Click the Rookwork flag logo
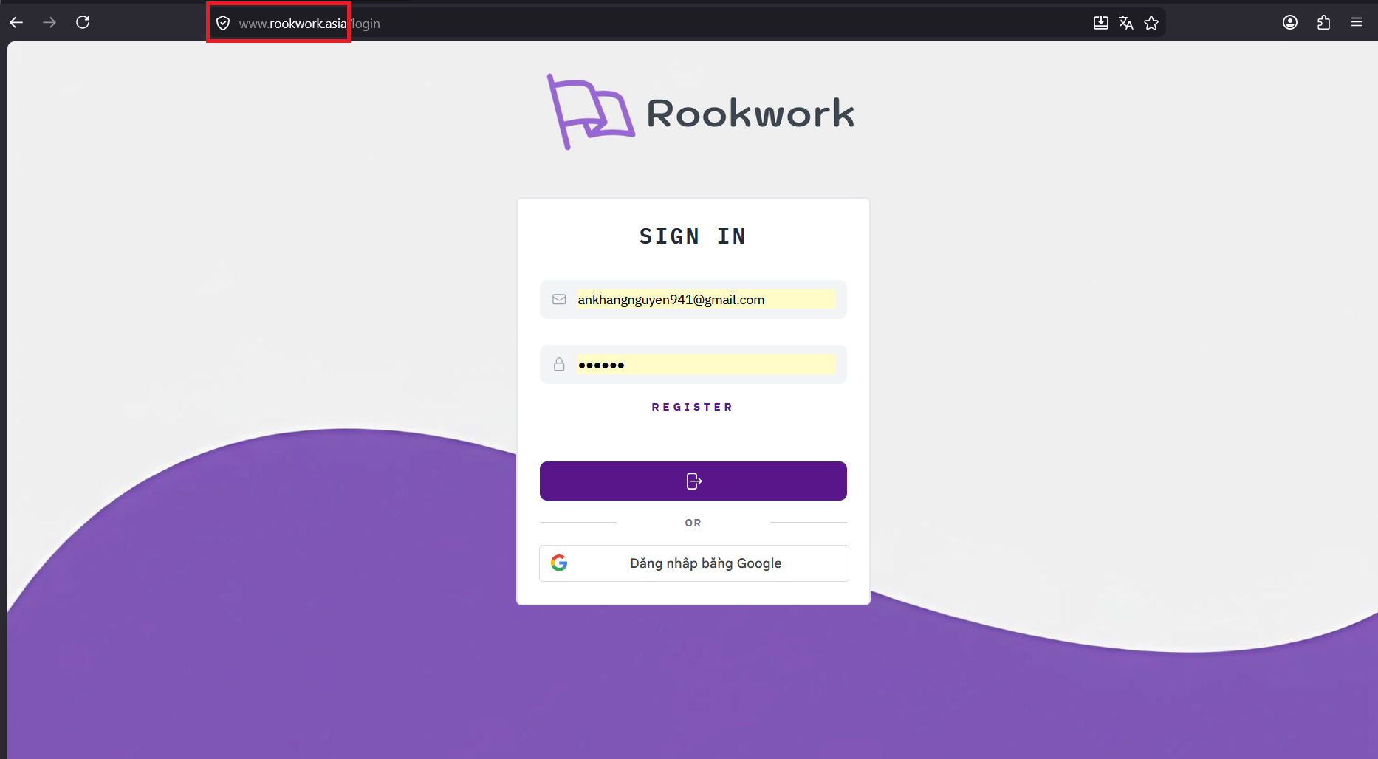Viewport: 1378px width, 759px height. coord(590,111)
